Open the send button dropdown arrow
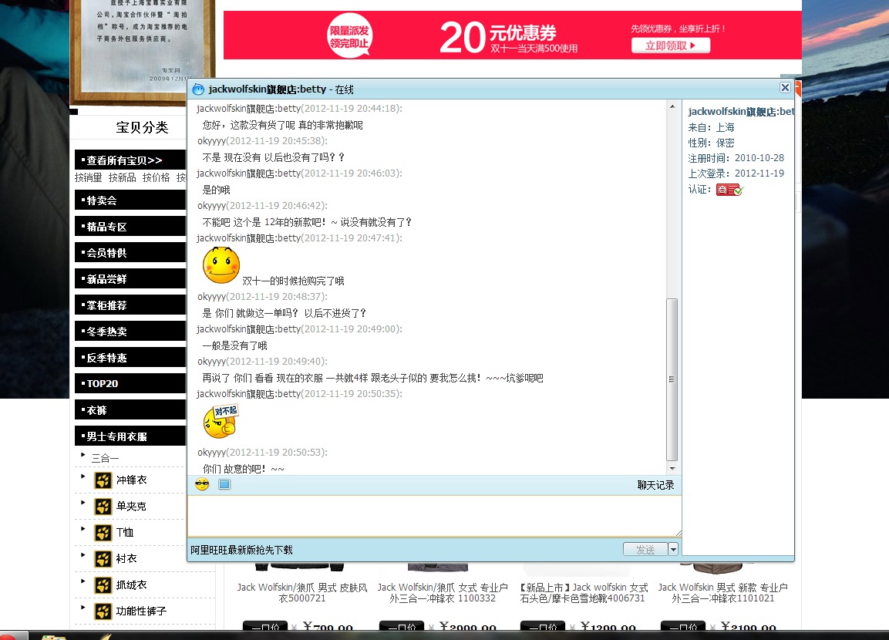Image resolution: width=889 pixels, height=640 pixels. (x=673, y=549)
